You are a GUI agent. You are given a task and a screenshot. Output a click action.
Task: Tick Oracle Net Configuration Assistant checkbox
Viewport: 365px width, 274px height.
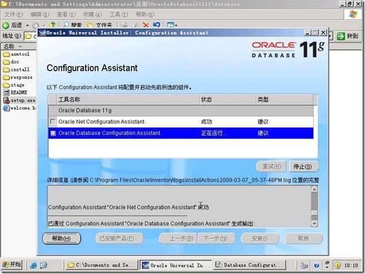click(53, 122)
